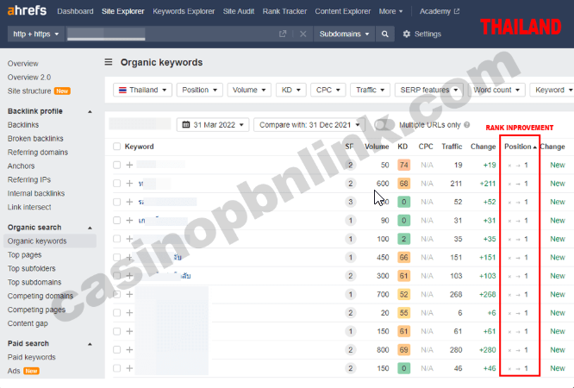The width and height of the screenshot is (574, 388).
Task: Check the checkbox in the volume 20 row
Action: pyautogui.click(x=116, y=312)
